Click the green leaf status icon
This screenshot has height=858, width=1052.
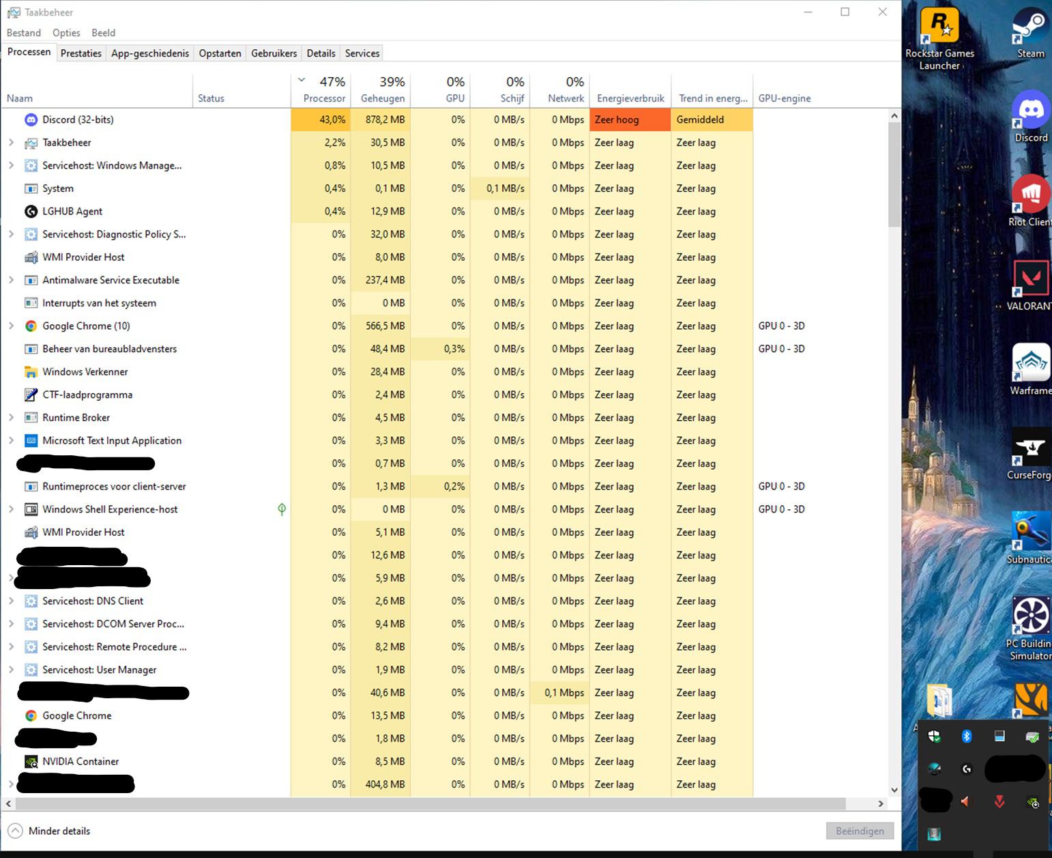click(x=282, y=509)
